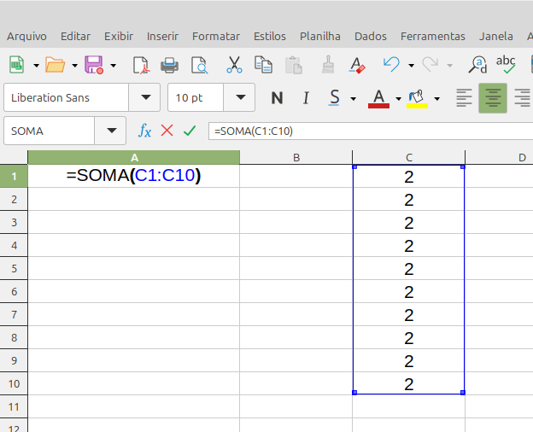Toggle Italic formatting
Screen dimensions: 533x432
[x=305, y=98]
